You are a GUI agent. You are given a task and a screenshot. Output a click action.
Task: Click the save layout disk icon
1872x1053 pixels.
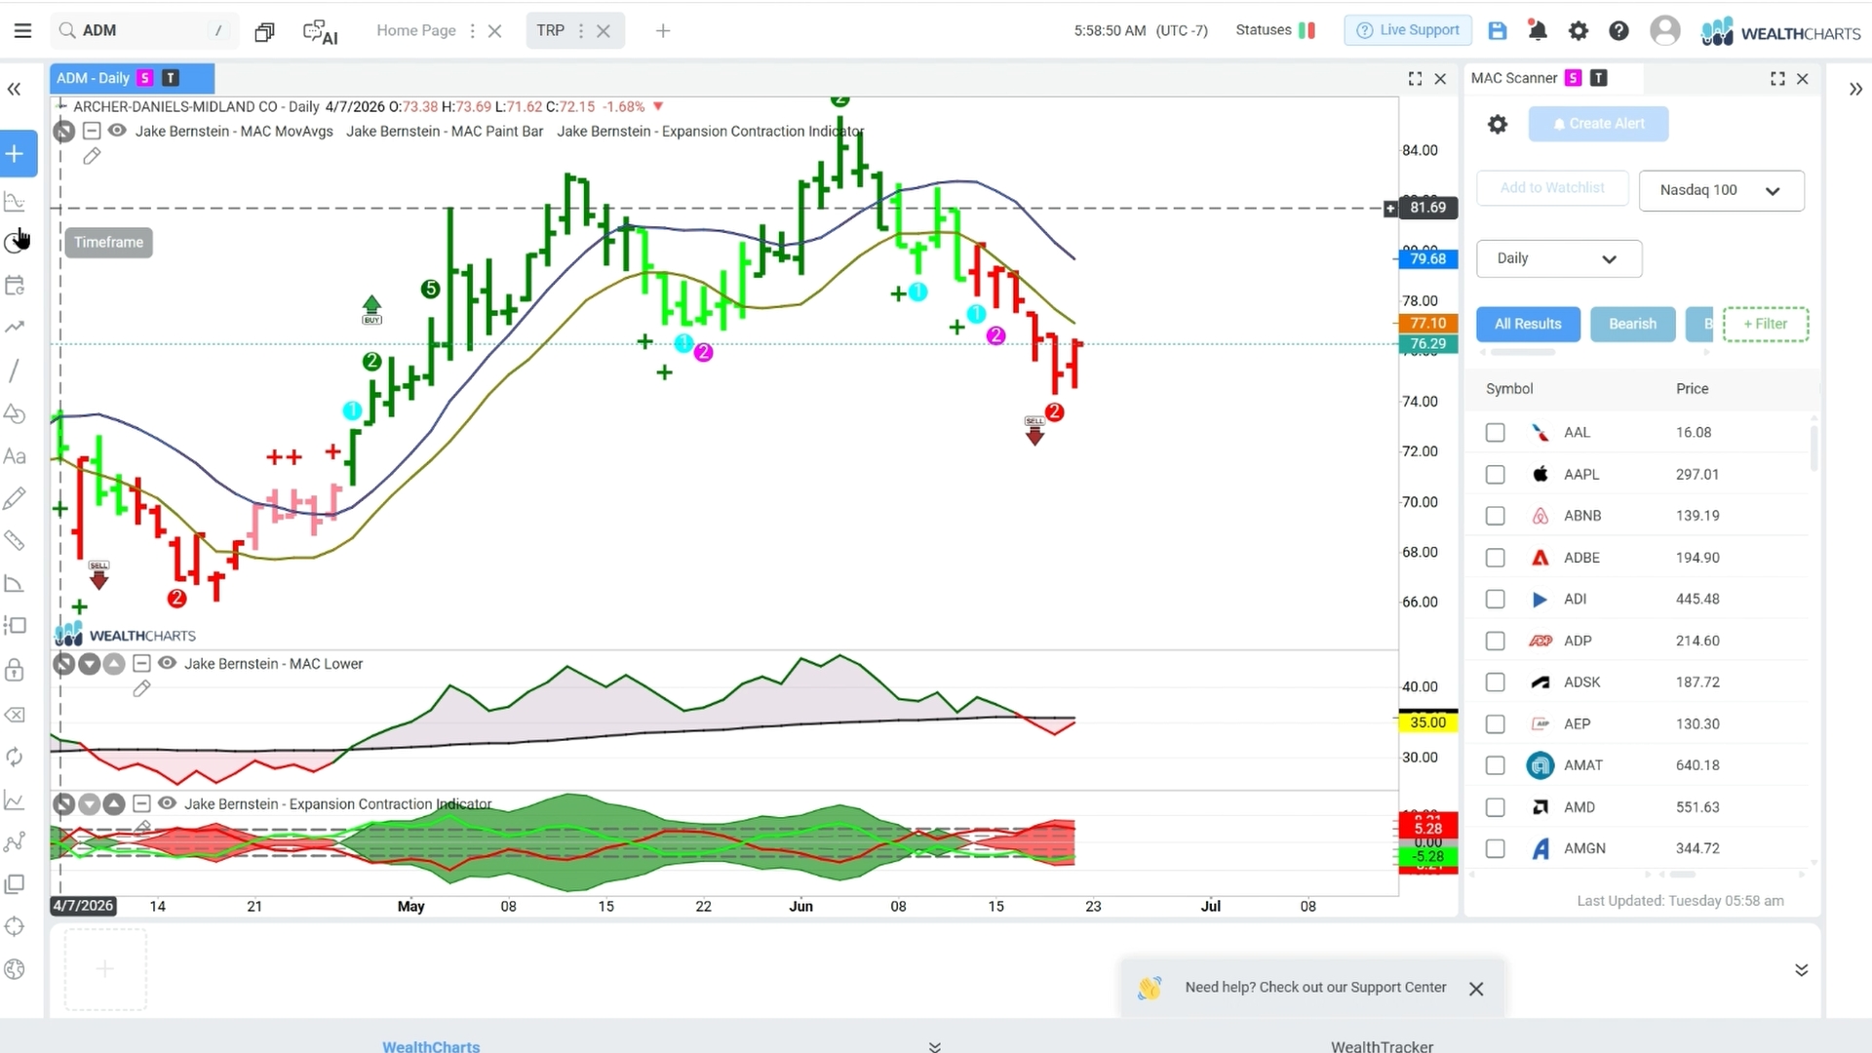click(x=1498, y=30)
